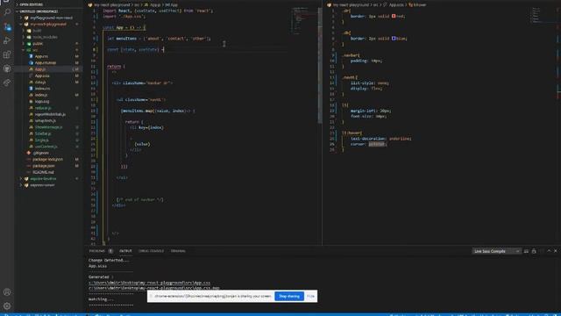Collapse the Untitled (Workspace) section

coord(39,11)
